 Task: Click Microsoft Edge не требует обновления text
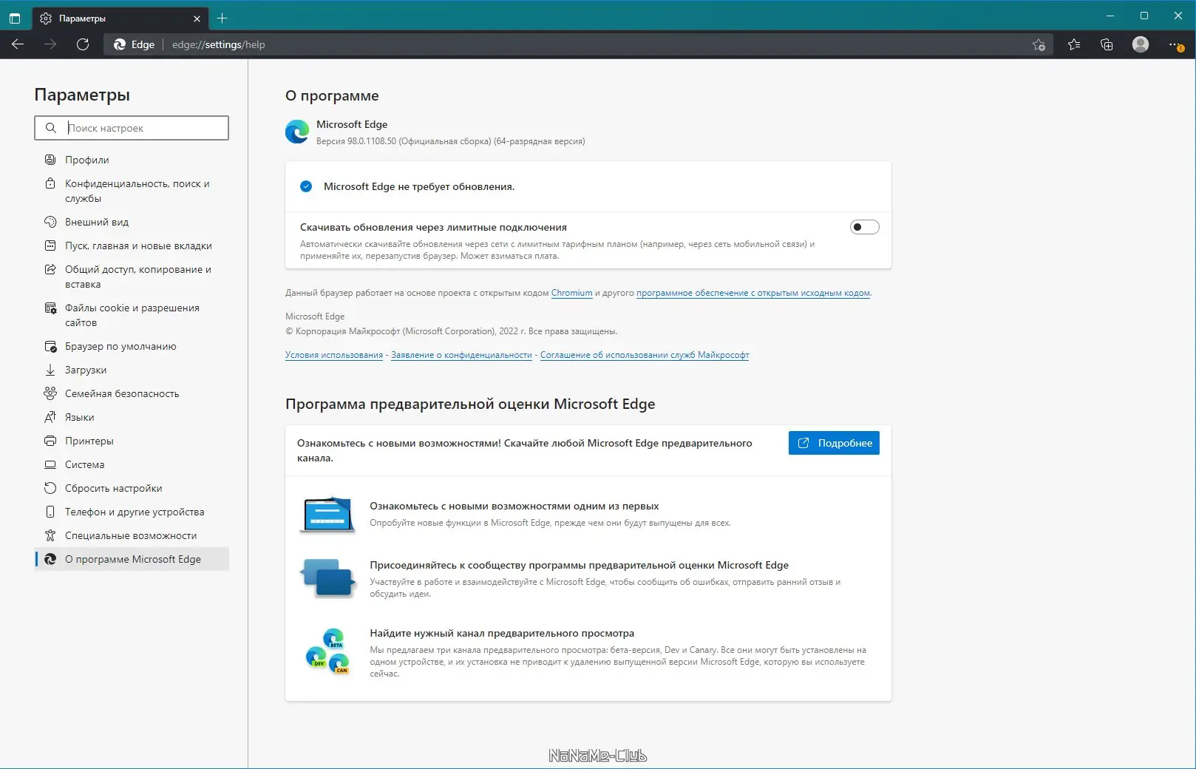tap(419, 186)
